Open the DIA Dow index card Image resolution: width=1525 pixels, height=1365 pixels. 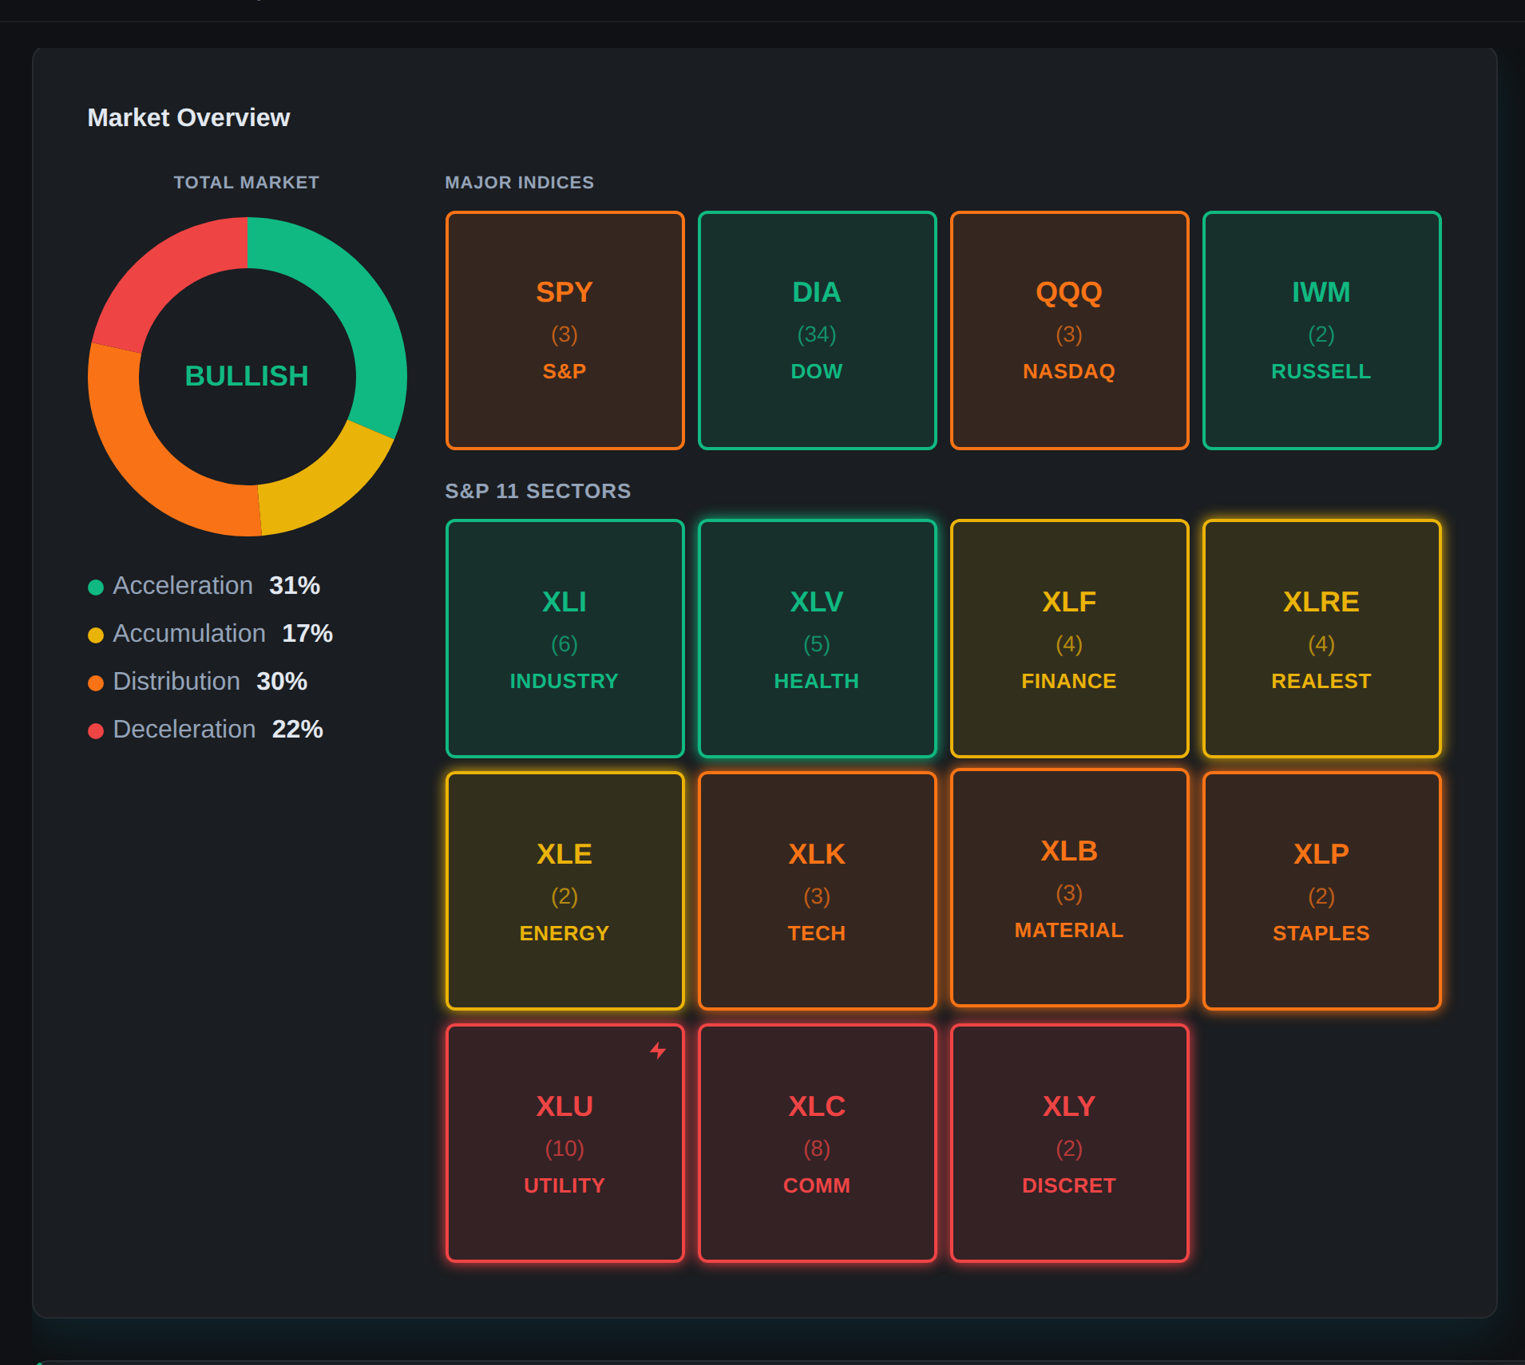(817, 330)
